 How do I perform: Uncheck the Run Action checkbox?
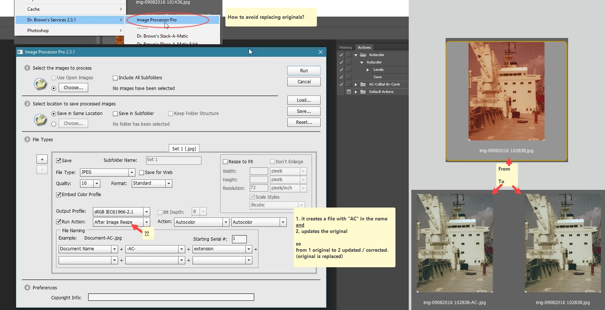pyautogui.click(x=58, y=222)
